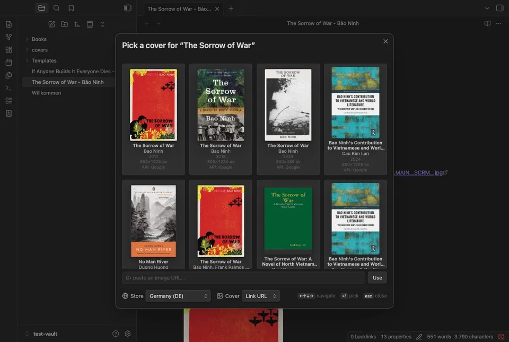The image size is (509, 342).
Task: Click 13 properties in status bar
Action: [x=396, y=337]
